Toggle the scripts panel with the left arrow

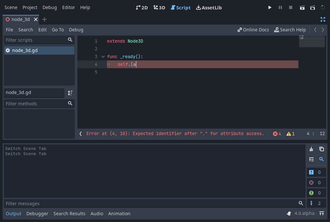pos(81,133)
